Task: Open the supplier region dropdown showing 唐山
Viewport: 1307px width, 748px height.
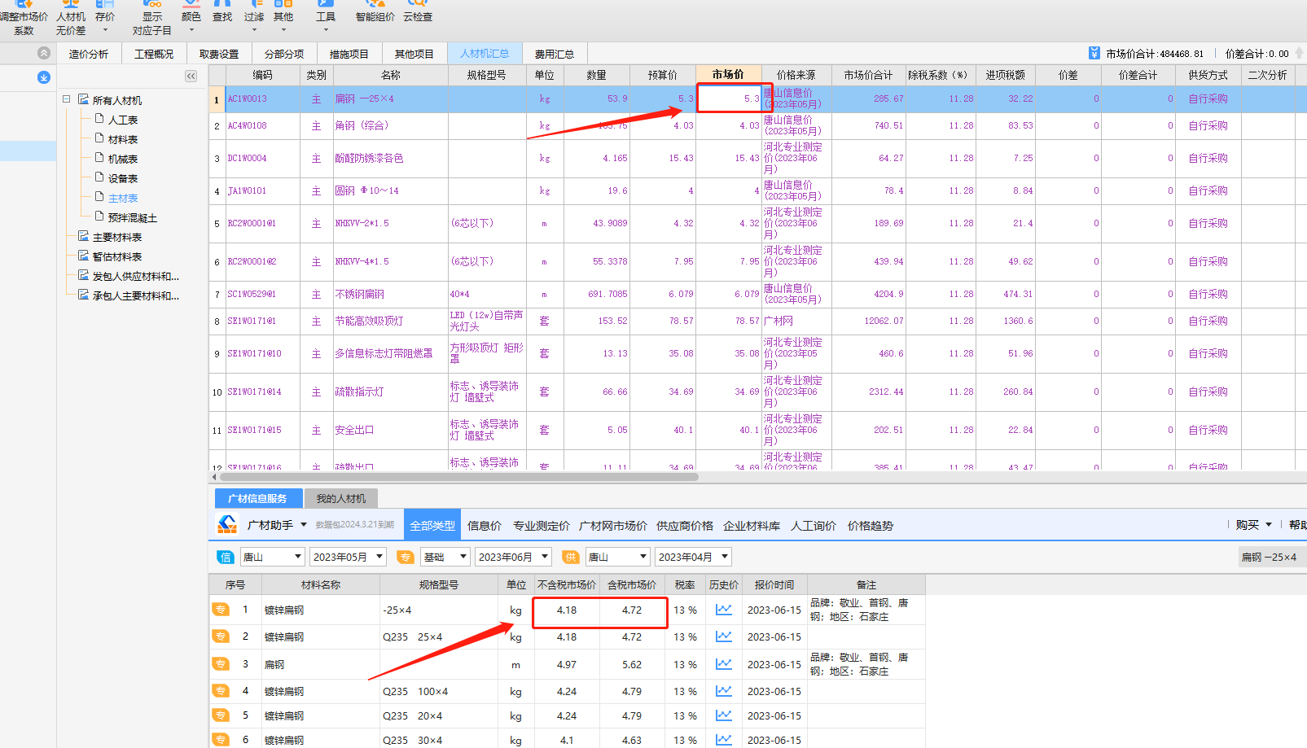Action: tap(618, 557)
